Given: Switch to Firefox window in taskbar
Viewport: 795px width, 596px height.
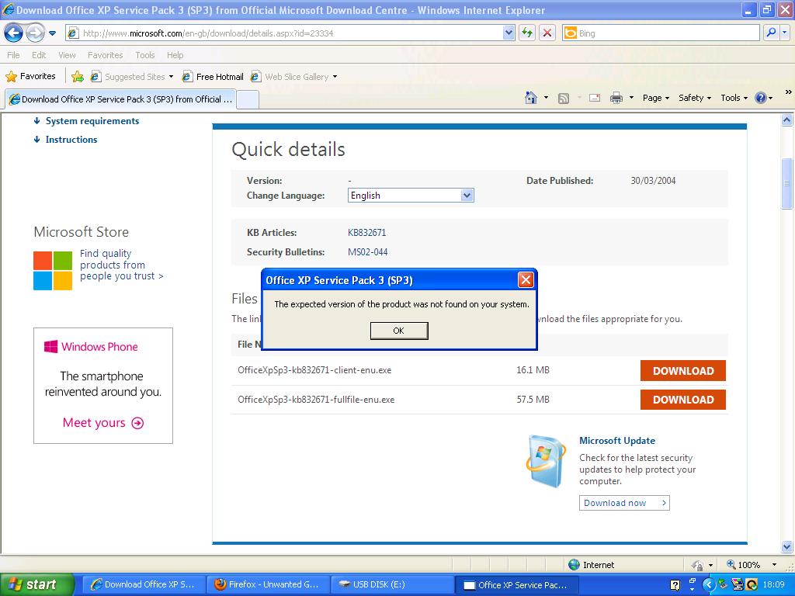Looking at the screenshot, I should pos(268,584).
